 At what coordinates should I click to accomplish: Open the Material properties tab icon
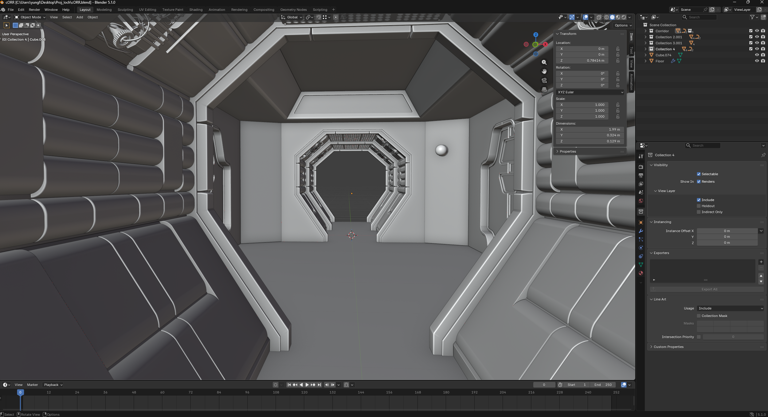pyautogui.click(x=641, y=273)
